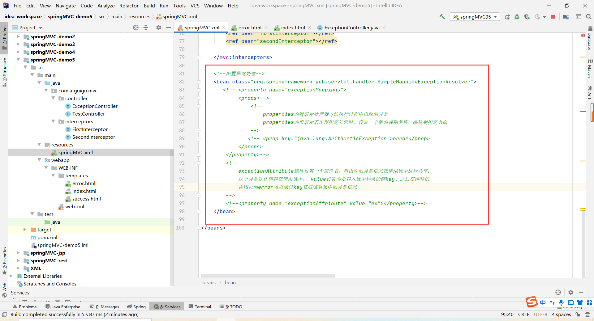This screenshot has width=594, height=321.
Task: Stop the running application red square
Action: tap(553, 17)
